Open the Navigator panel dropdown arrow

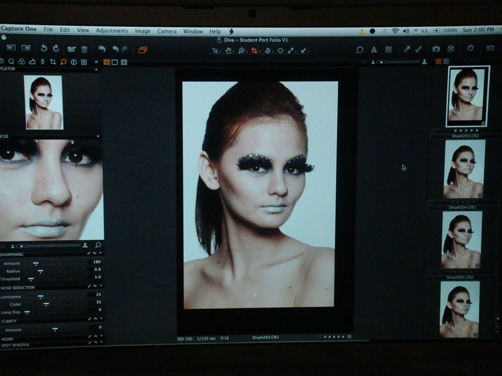click(96, 70)
